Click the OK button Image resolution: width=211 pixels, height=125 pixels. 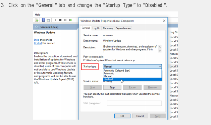[122, 116]
